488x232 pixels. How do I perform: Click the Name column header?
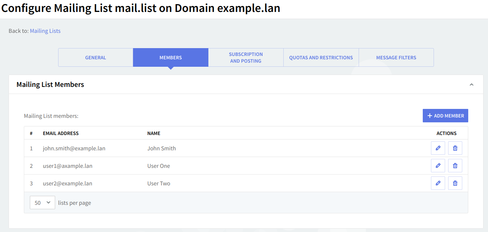[x=154, y=133]
